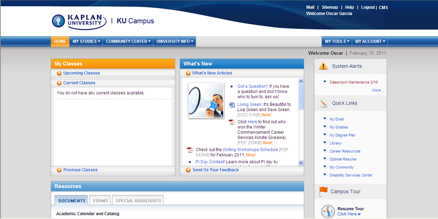Open the Classroom Maintenance 2/16 alert

[x=354, y=83]
